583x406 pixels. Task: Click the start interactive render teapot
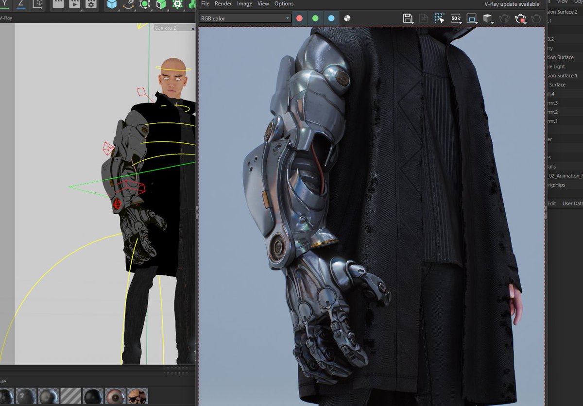click(505, 18)
